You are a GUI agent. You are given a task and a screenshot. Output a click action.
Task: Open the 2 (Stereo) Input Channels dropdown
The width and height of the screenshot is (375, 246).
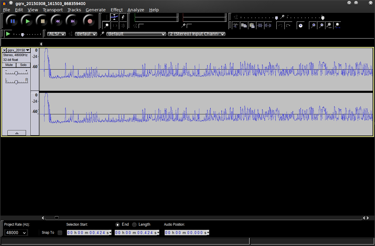[x=197, y=34]
